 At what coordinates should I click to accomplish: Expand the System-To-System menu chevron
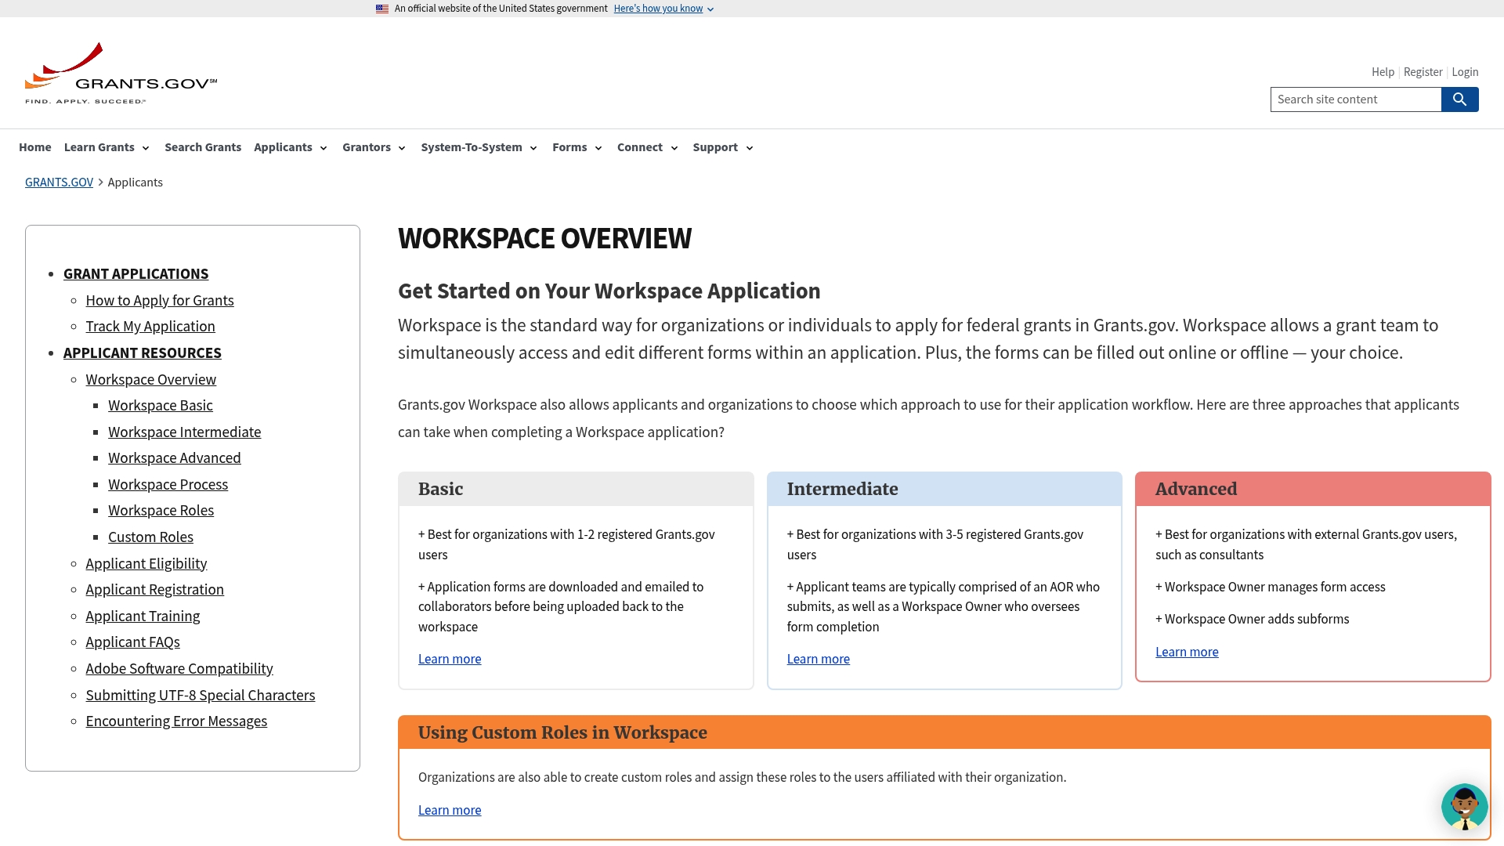click(x=533, y=148)
